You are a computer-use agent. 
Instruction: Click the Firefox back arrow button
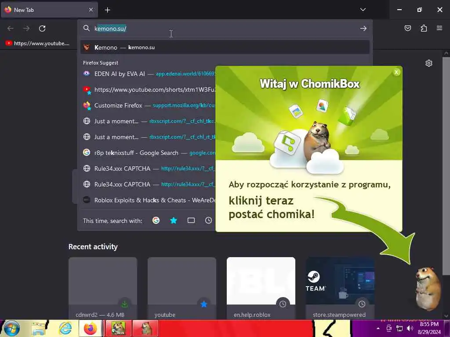click(x=11, y=29)
